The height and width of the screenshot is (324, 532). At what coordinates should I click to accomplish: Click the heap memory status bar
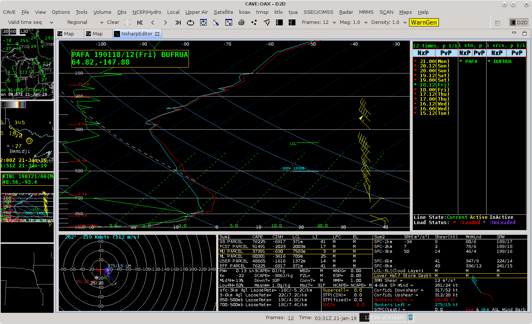coord(383,318)
